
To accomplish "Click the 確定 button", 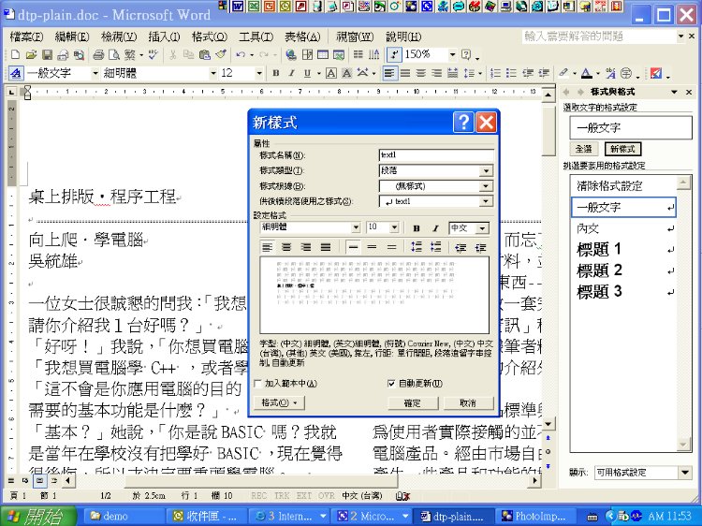I will pyautogui.click(x=413, y=402).
